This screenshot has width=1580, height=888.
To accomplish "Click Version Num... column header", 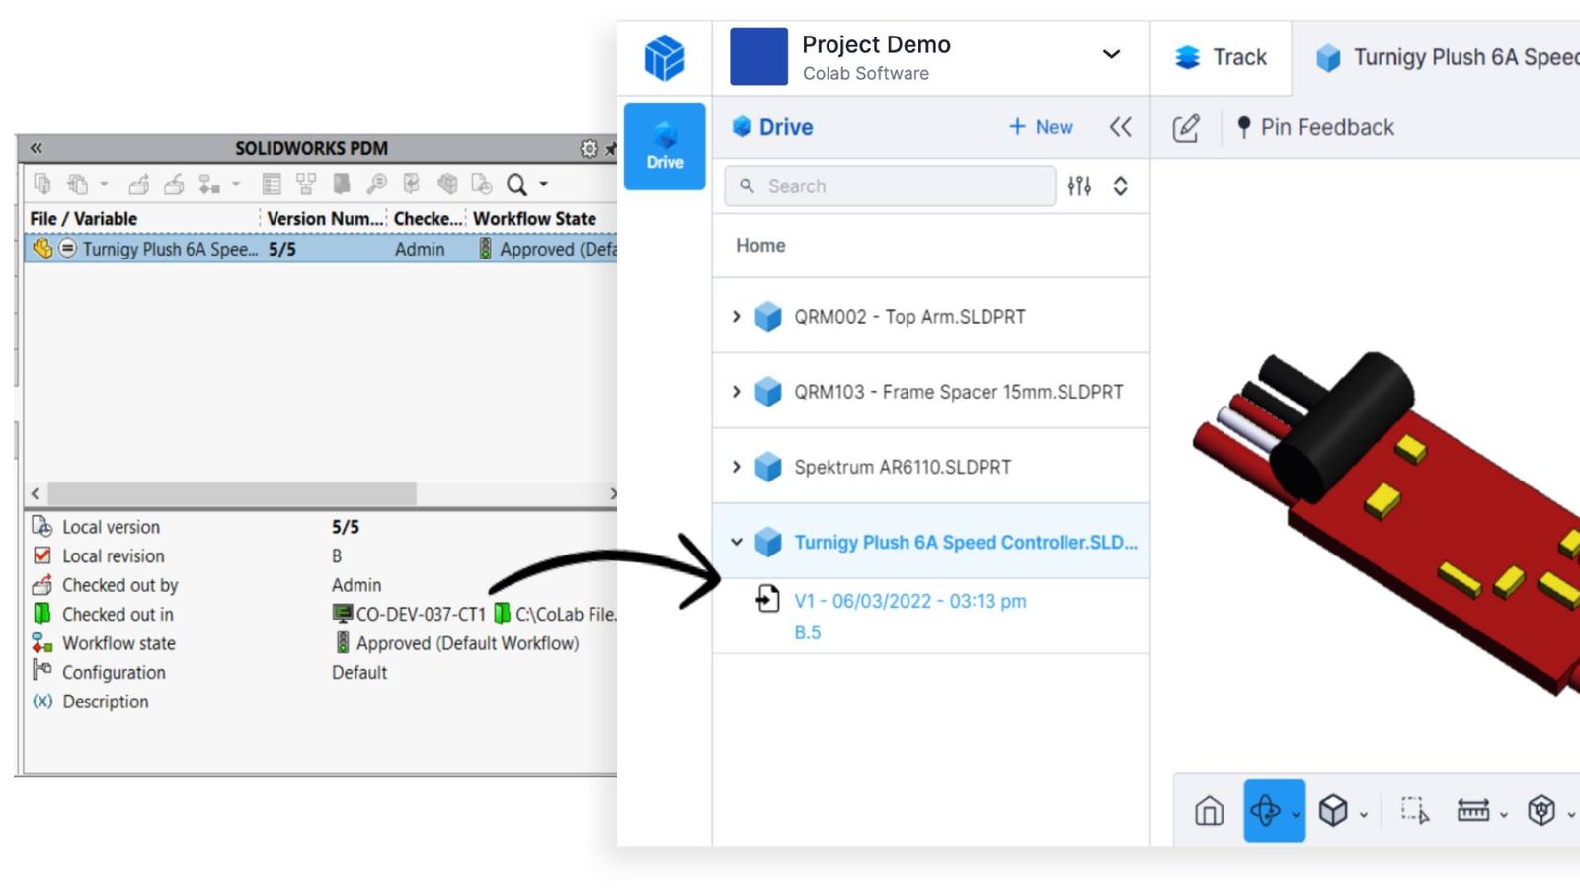I will [325, 219].
